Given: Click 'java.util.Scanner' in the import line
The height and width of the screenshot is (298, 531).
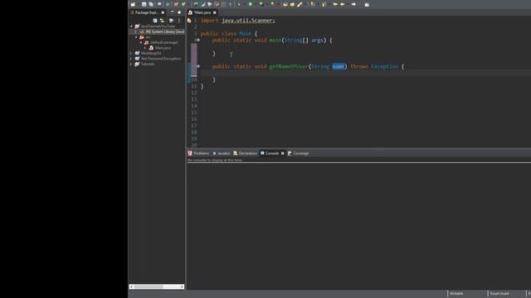Looking at the screenshot, I should click(x=247, y=21).
